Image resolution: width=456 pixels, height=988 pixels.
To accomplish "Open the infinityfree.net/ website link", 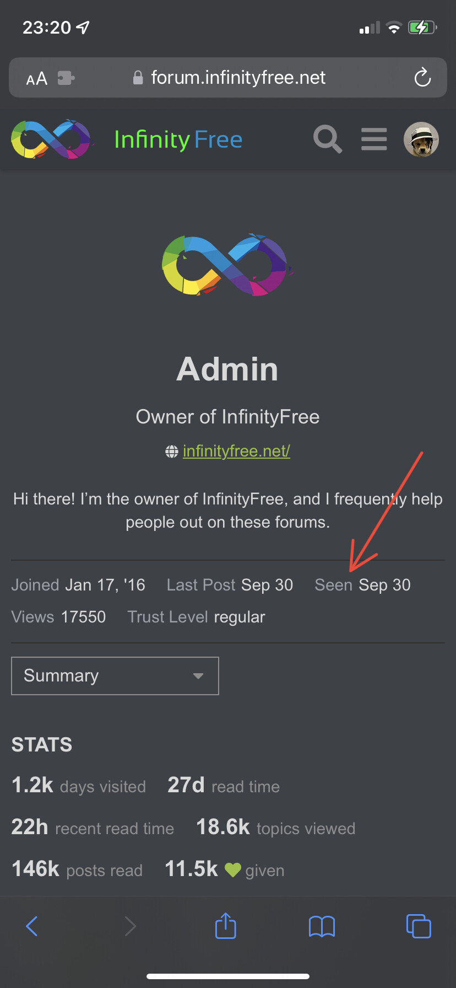I will (x=236, y=451).
